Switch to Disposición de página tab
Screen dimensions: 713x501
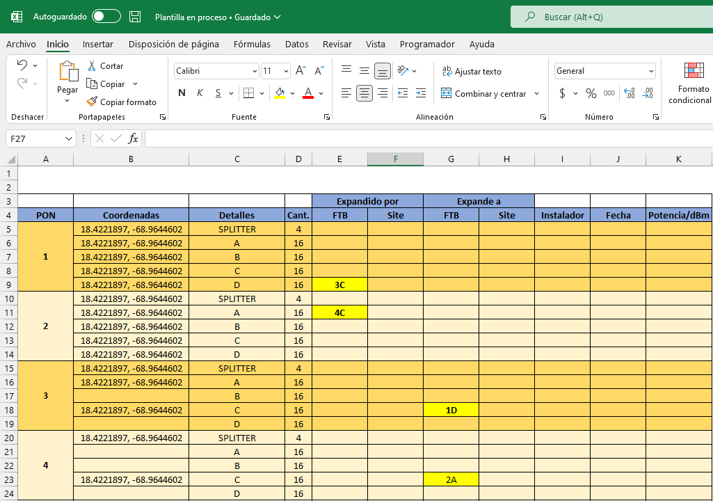tap(174, 44)
